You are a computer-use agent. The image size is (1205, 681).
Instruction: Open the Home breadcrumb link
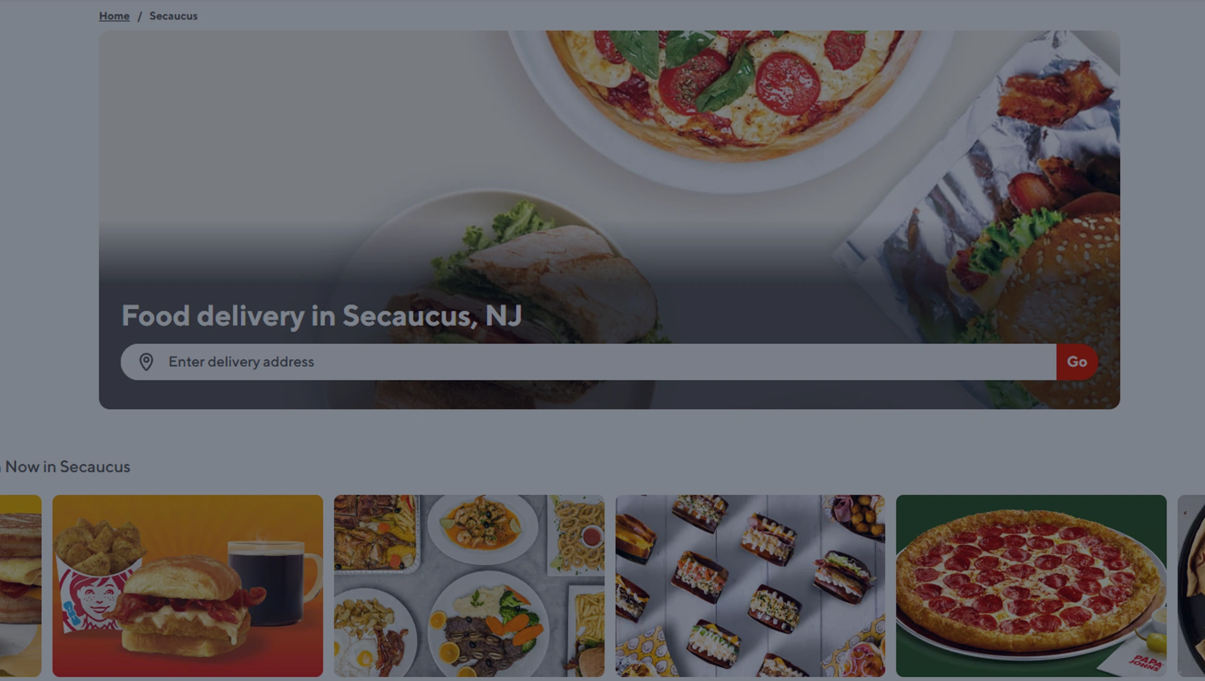point(114,16)
